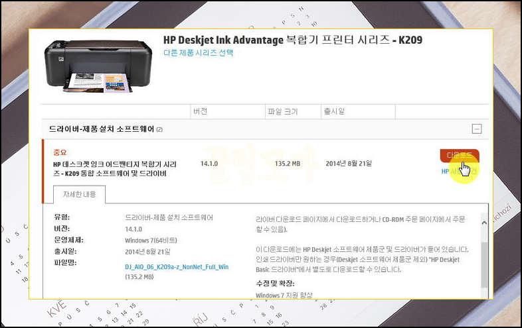
Task: Open the HP 사용 조건 link under download button
Action: click(459, 171)
